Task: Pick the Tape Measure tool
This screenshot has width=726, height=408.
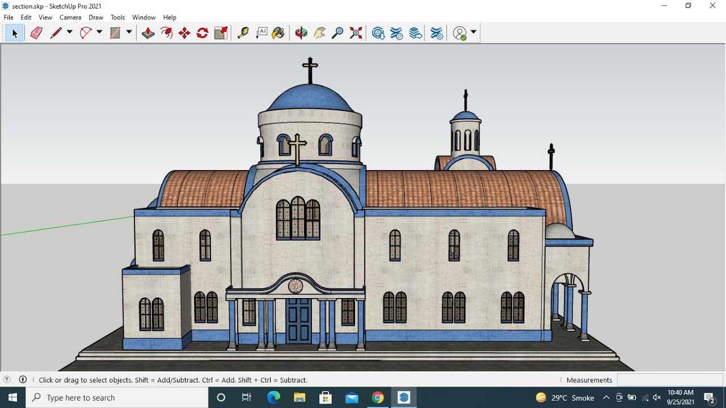Action: click(x=243, y=33)
